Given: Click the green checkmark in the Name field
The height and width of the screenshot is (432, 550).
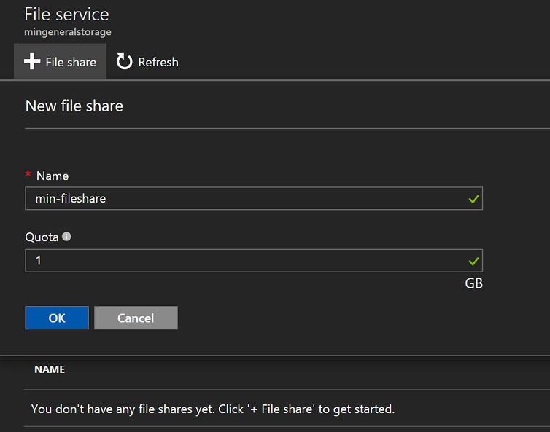Looking at the screenshot, I should coord(474,198).
